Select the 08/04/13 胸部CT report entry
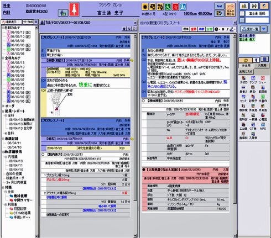The height and width of the screenshot is (238, 271). click(x=20, y=124)
